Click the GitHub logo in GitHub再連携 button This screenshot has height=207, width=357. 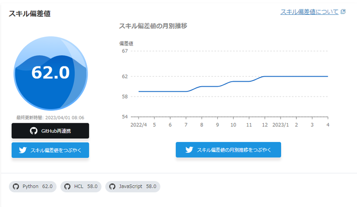click(x=34, y=131)
